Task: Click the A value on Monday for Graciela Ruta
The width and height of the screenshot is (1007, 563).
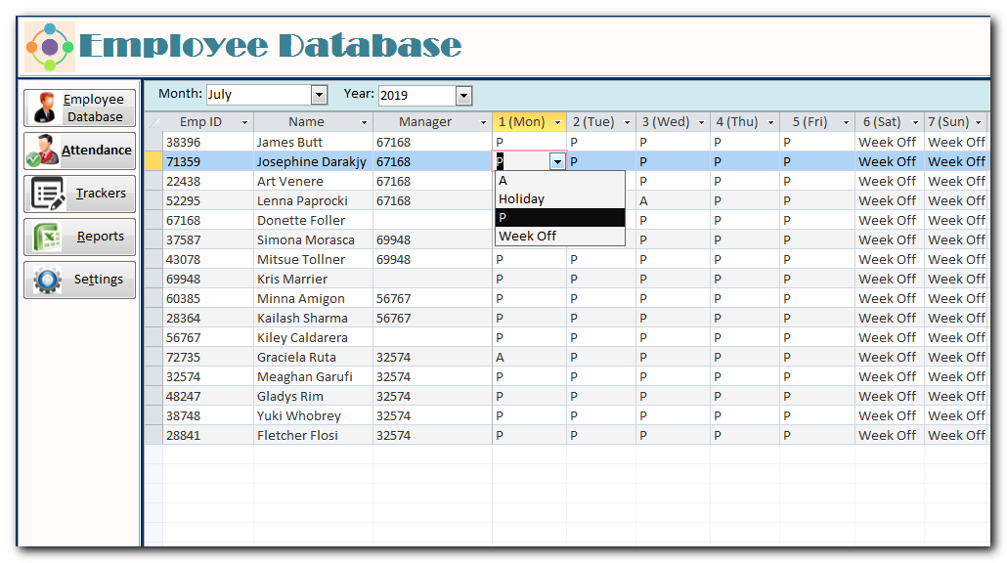Action: click(x=529, y=358)
